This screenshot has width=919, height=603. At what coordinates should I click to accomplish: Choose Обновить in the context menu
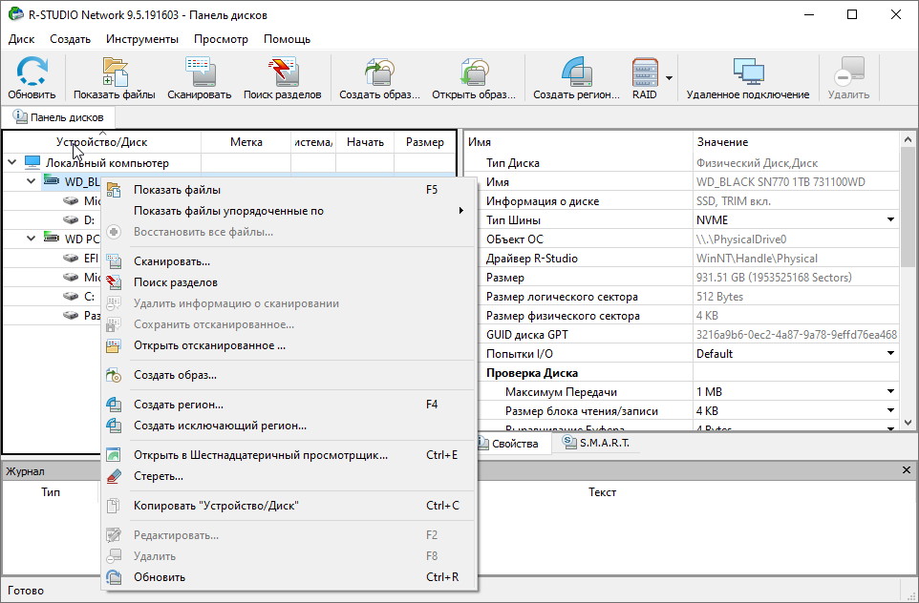(289, 577)
